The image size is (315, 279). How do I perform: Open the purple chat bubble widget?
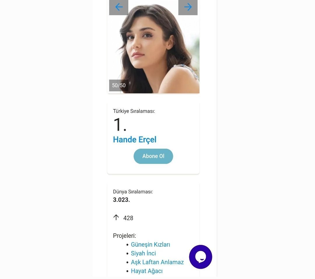pyautogui.click(x=200, y=257)
